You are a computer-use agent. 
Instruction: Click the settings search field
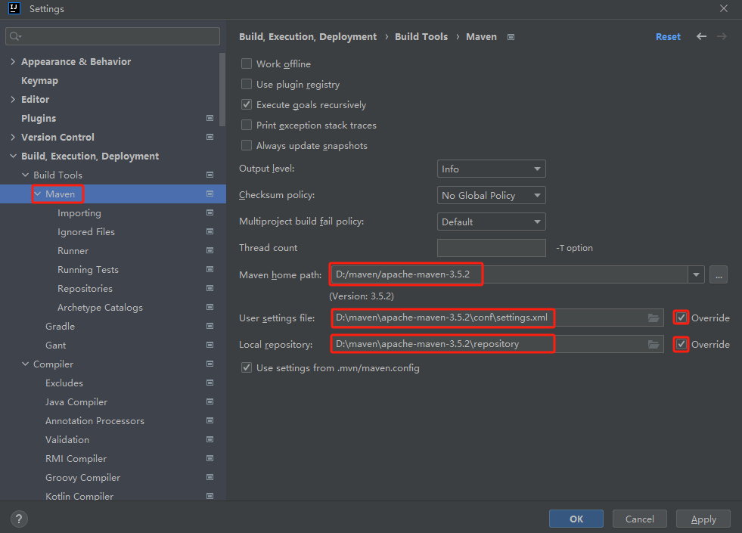[x=113, y=36]
